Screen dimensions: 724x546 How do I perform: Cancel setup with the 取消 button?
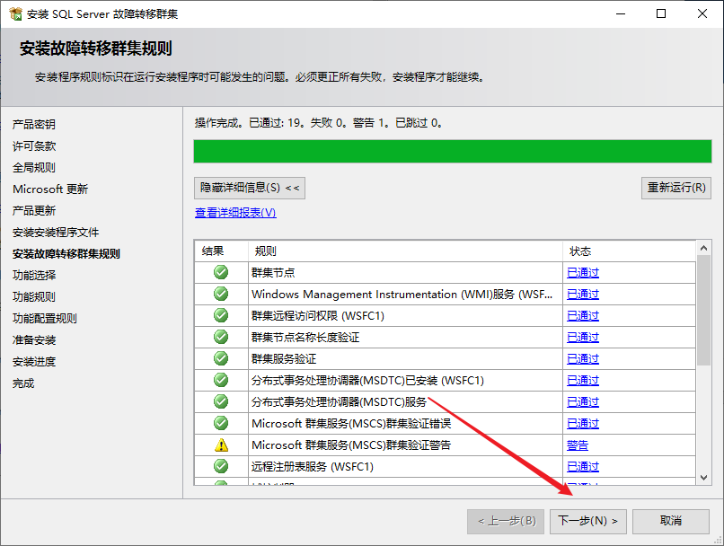(x=671, y=521)
